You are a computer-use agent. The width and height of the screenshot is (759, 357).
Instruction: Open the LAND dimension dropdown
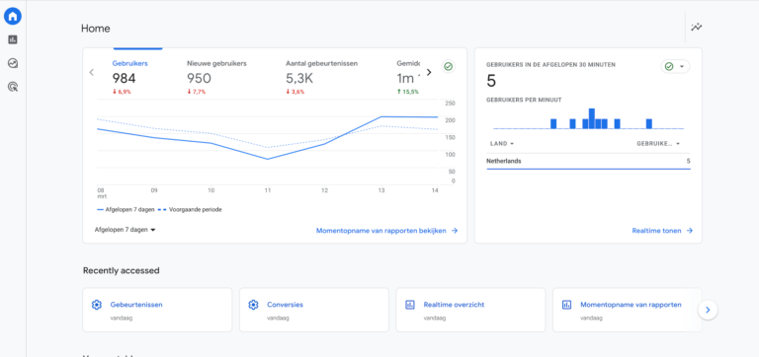[501, 143]
